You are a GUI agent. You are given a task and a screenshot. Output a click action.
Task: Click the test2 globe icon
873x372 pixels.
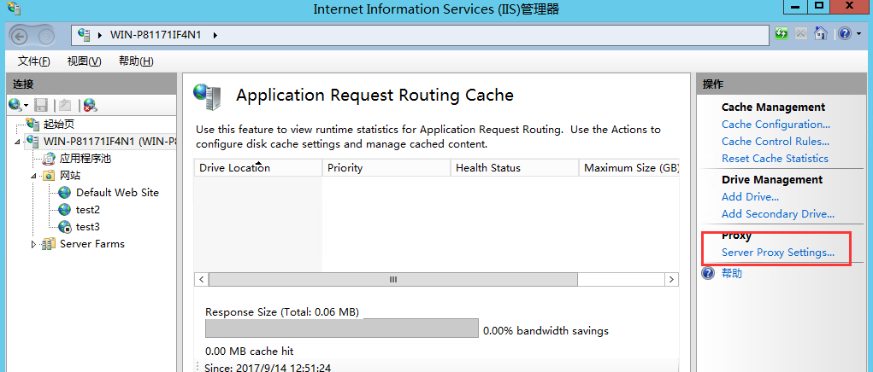(x=65, y=210)
